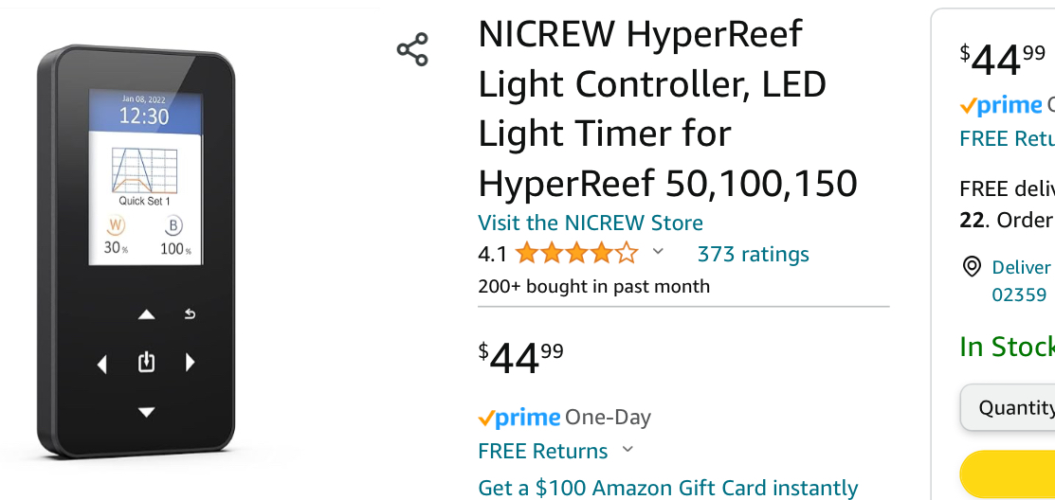Click the Prime logo under the price
Image resolution: width=1055 pixels, height=500 pixels.
(518, 418)
